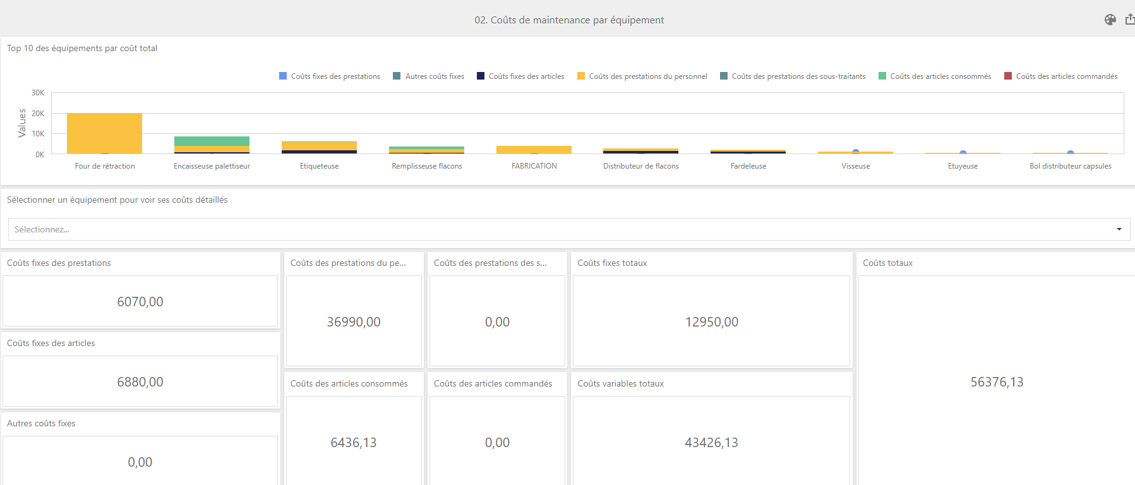Select the Remplisseuse flacons bar

coord(426,150)
